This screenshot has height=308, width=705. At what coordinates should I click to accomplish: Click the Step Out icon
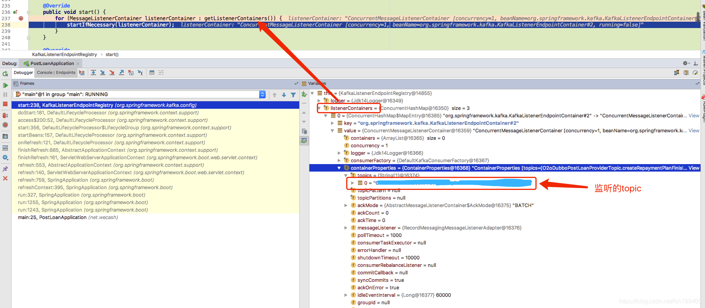point(121,73)
